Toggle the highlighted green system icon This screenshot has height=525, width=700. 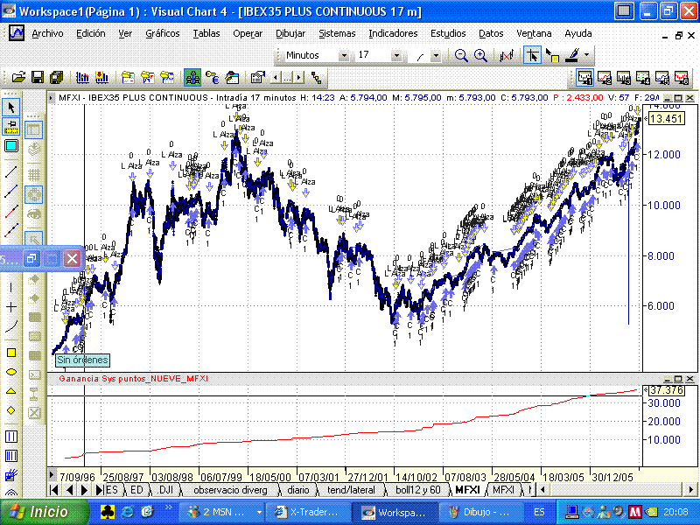(x=192, y=78)
